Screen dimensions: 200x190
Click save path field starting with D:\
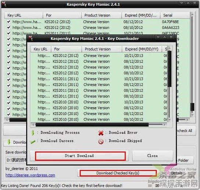[x=16, y=160]
